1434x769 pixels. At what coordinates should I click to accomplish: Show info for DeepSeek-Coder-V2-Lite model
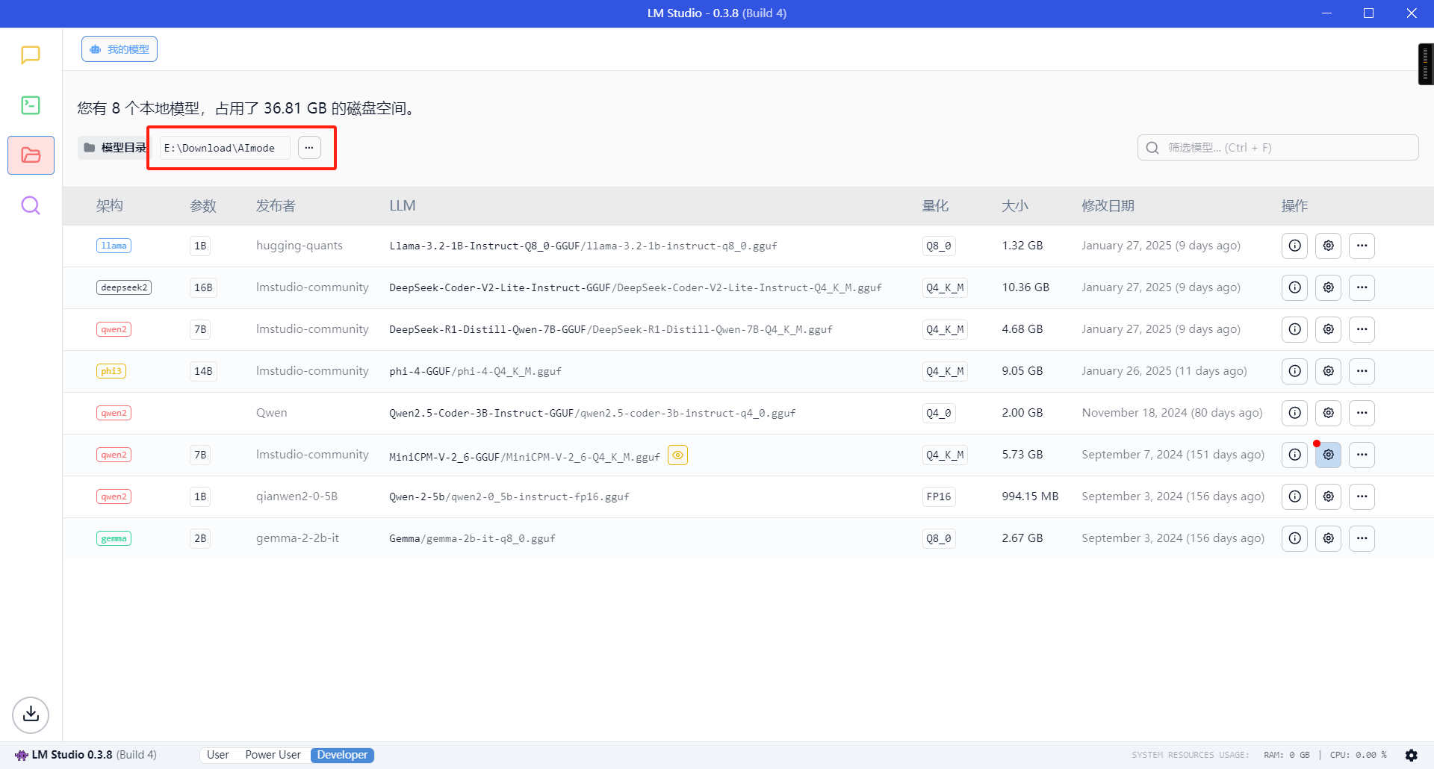[x=1294, y=287]
